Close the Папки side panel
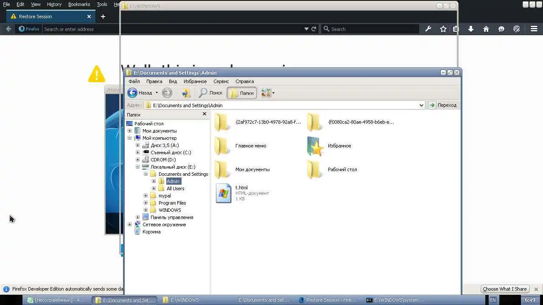This screenshot has height=305, width=543. tap(204, 114)
